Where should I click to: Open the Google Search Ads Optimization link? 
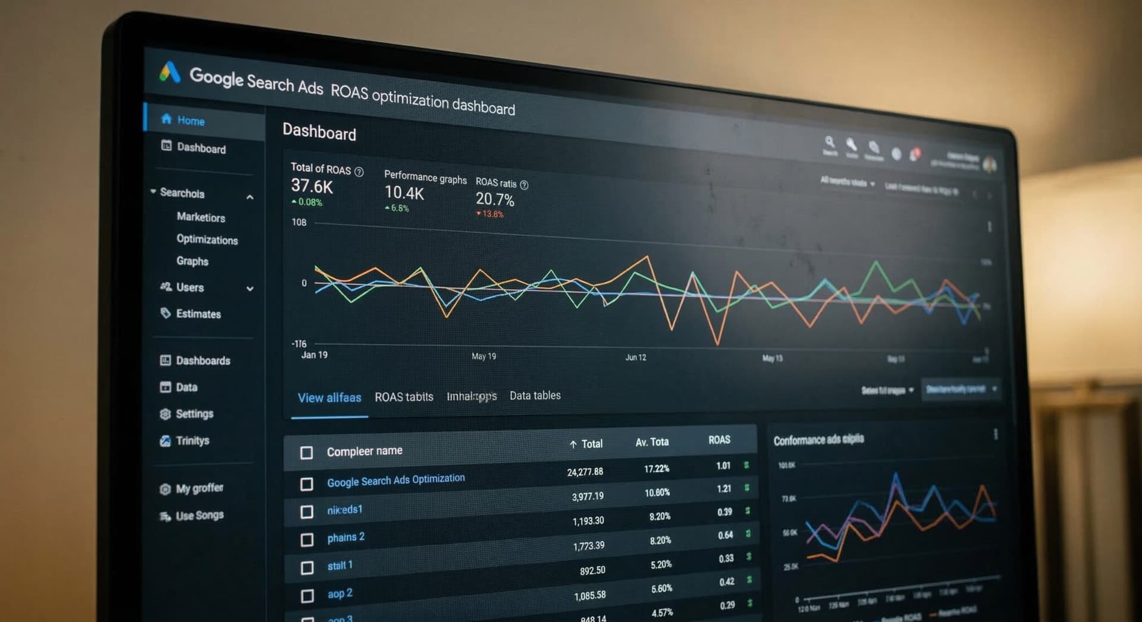click(396, 480)
